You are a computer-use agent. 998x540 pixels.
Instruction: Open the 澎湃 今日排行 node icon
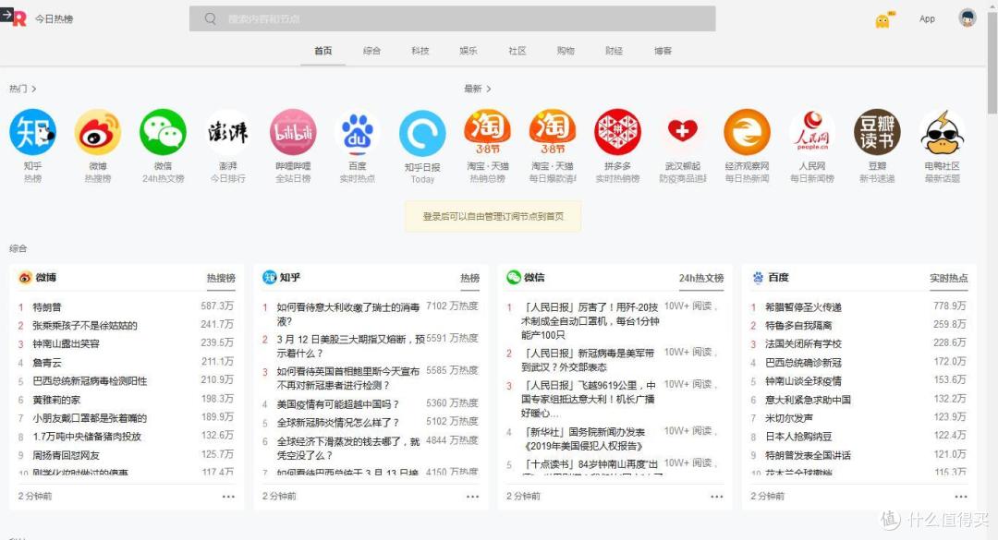pos(228,132)
